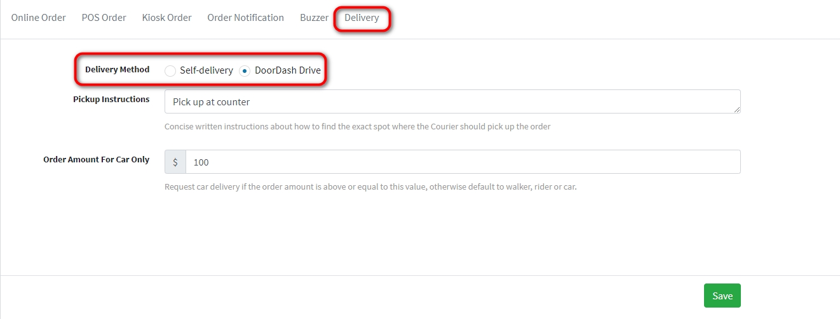Select the Self-delivery radio circle
Viewport: 840px width, 319px height.
(170, 71)
